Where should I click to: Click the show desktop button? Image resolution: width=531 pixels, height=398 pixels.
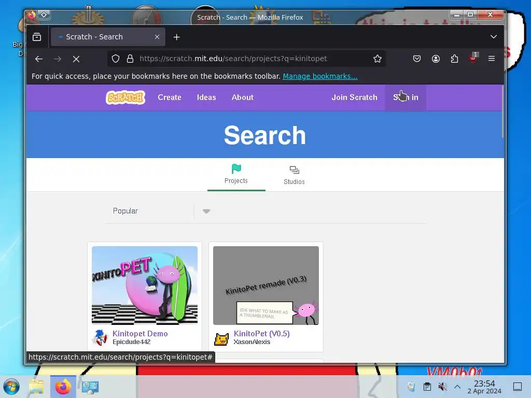click(518, 387)
